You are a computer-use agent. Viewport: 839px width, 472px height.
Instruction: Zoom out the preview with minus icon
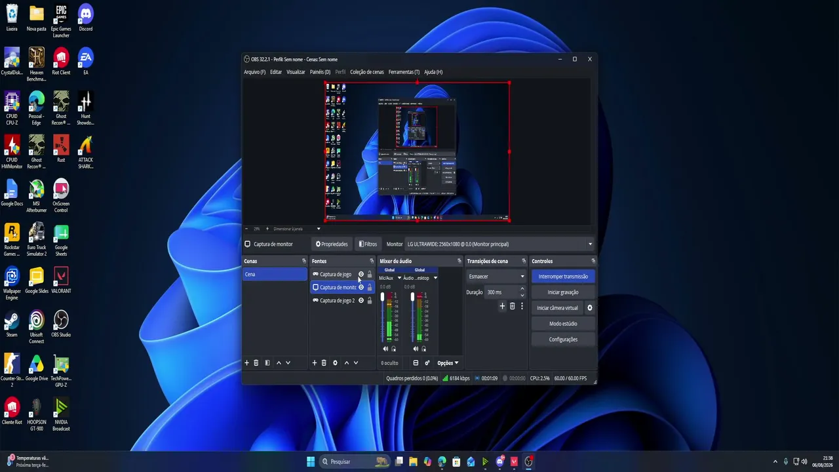click(x=246, y=229)
